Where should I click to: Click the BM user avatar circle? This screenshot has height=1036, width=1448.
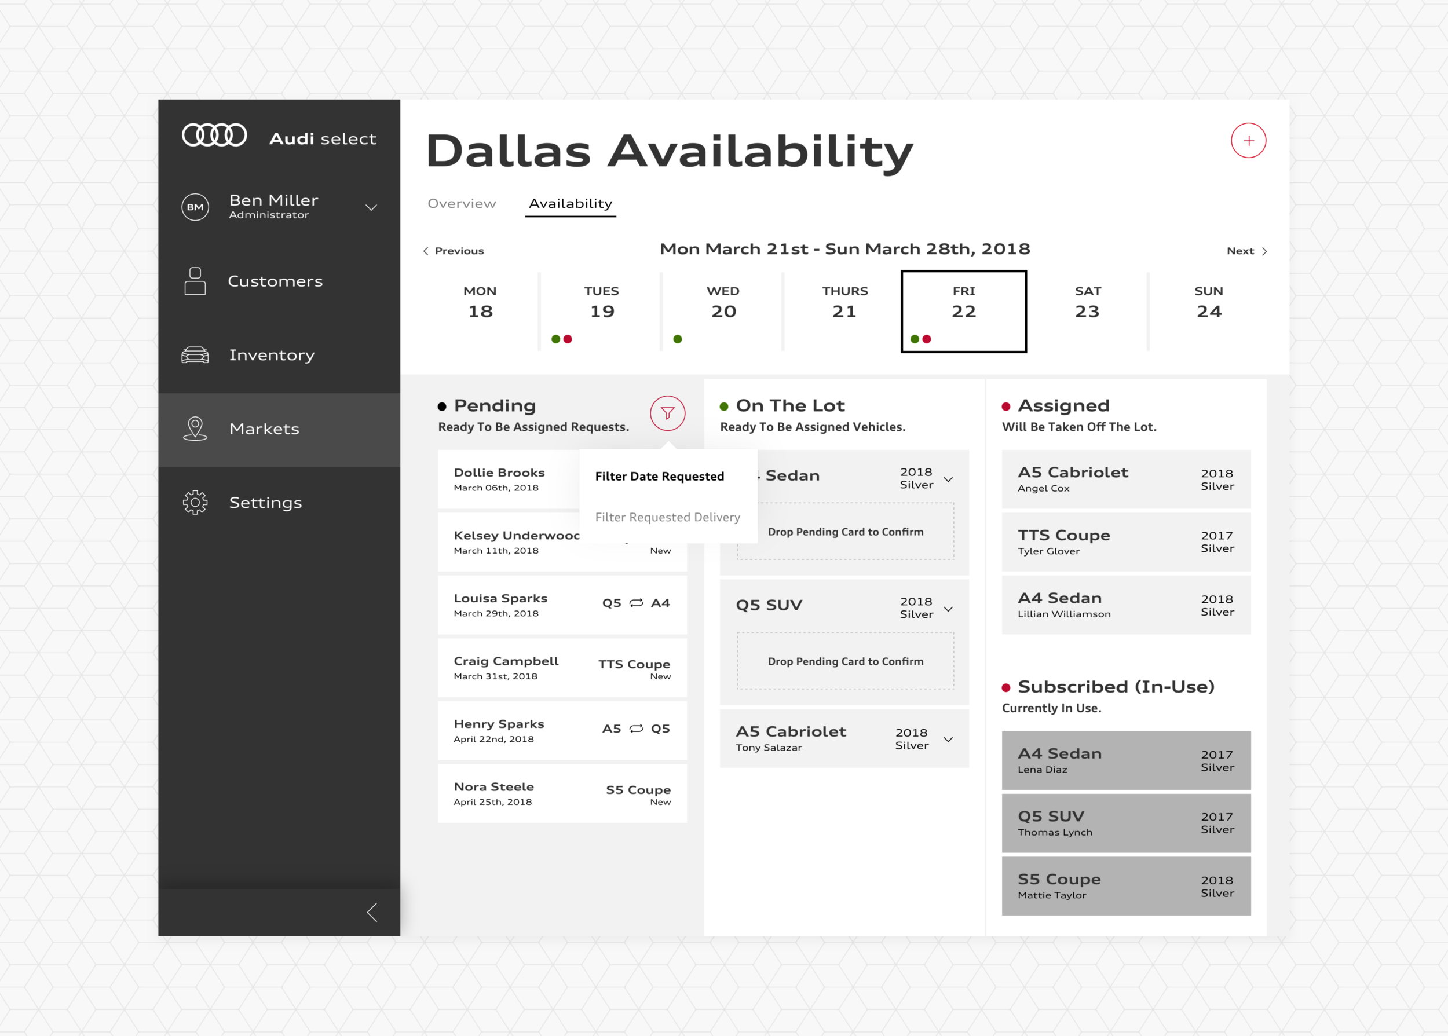click(x=195, y=207)
